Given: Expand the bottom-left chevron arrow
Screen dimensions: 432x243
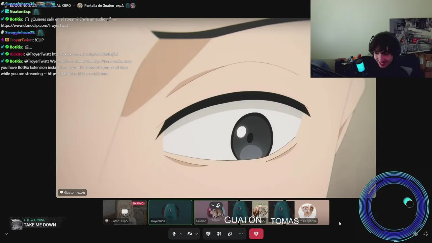Looking at the screenshot, I should 6,234.
